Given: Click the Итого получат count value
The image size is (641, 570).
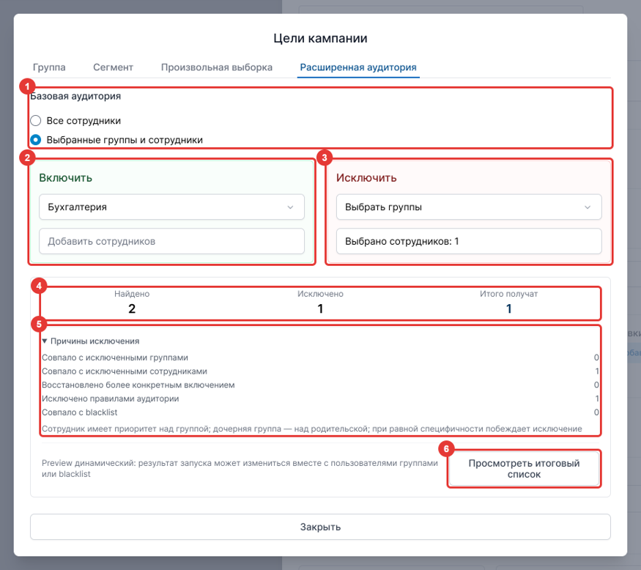Looking at the screenshot, I should 509,308.
